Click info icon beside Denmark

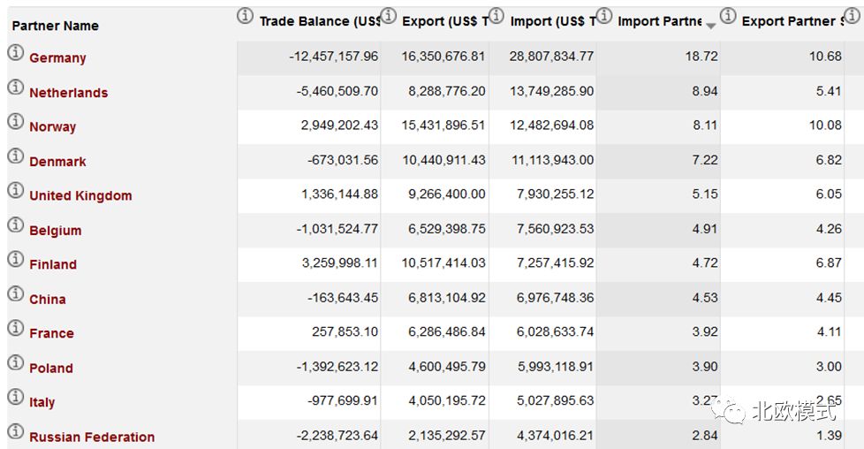(x=15, y=156)
